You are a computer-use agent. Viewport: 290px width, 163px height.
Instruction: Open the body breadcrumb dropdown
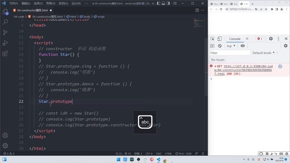pyautogui.click(x=85, y=17)
